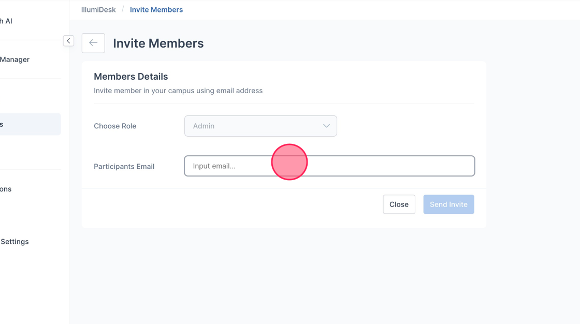Click the Choose Role dropdown chevron
This screenshot has width=580, height=324.
click(326, 126)
